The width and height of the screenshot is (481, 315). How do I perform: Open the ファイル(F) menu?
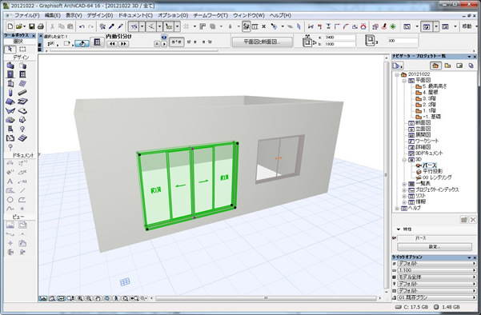point(27,15)
